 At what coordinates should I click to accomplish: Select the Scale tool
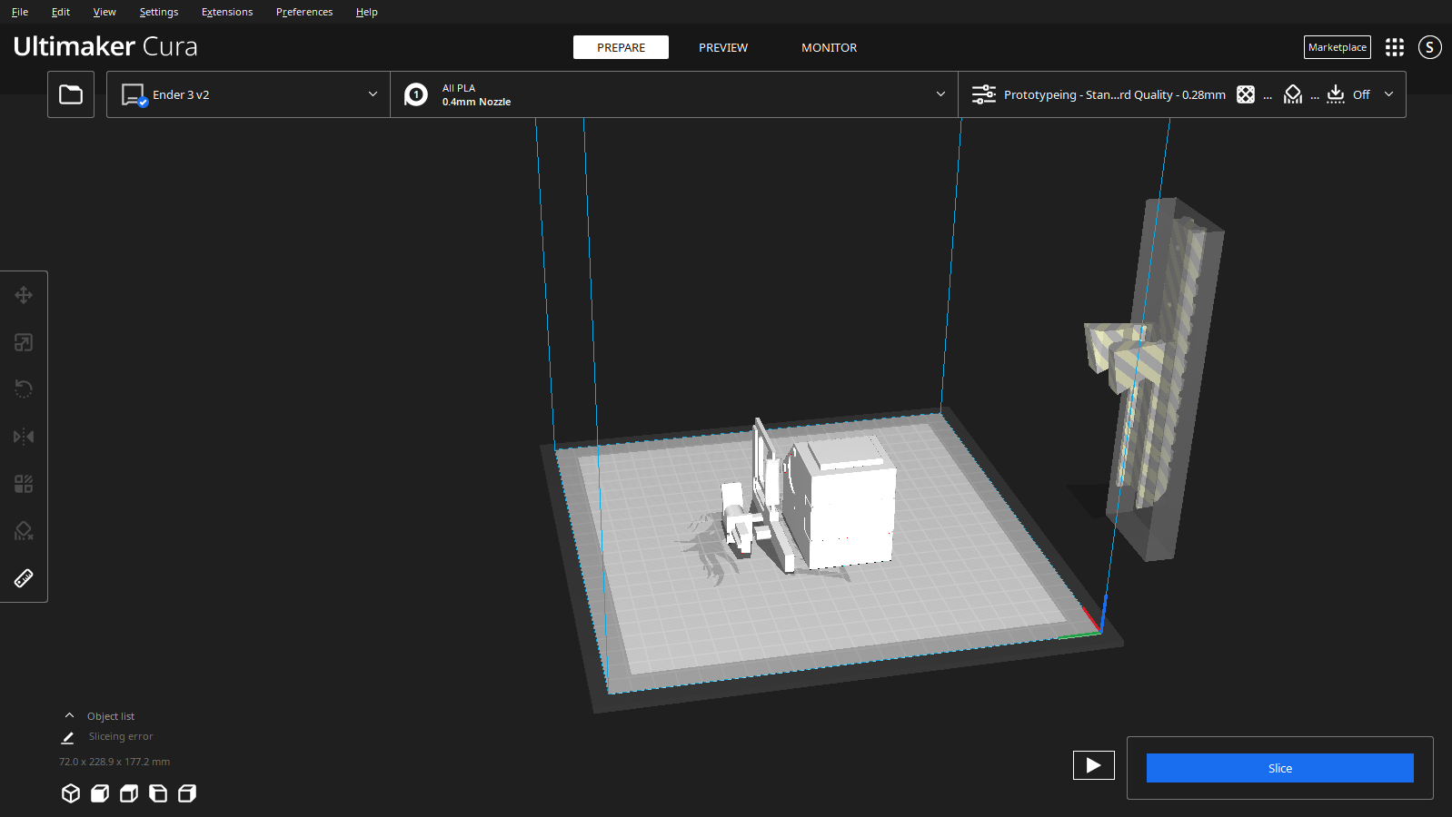[24, 342]
